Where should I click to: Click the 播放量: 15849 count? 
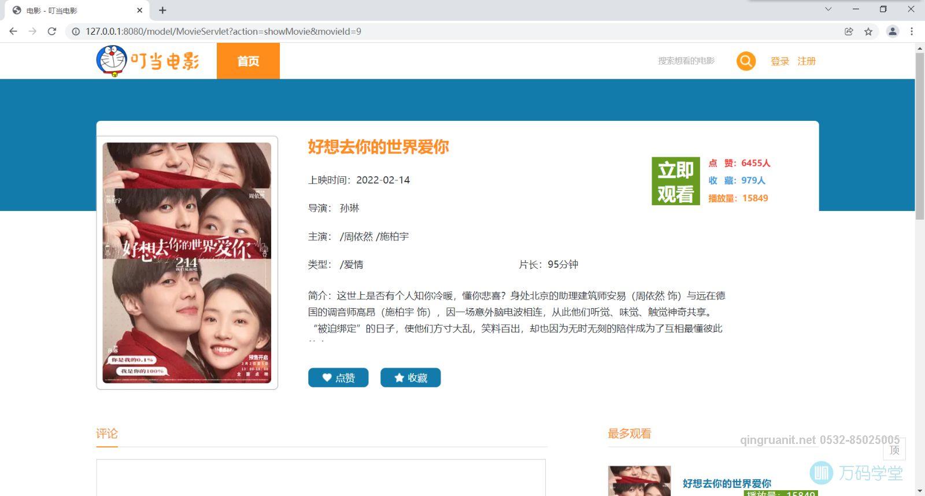click(738, 198)
